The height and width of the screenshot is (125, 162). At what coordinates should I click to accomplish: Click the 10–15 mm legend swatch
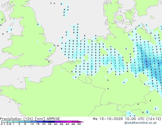pos(34,122)
